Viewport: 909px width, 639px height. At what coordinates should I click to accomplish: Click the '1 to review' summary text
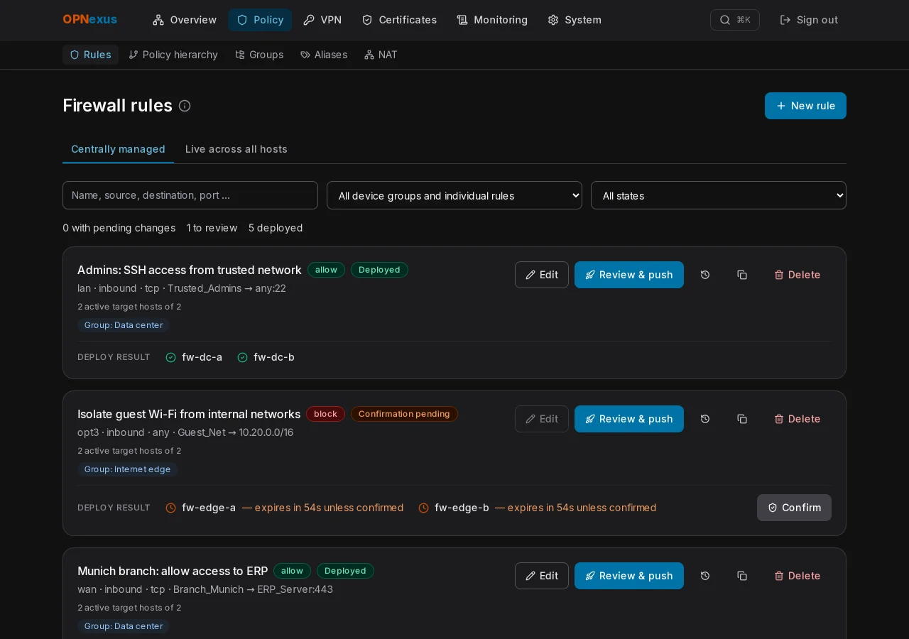pos(212,228)
